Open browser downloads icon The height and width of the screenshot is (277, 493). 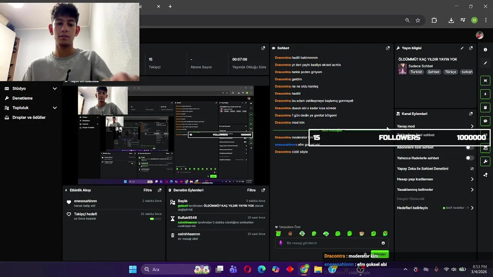[x=451, y=20]
